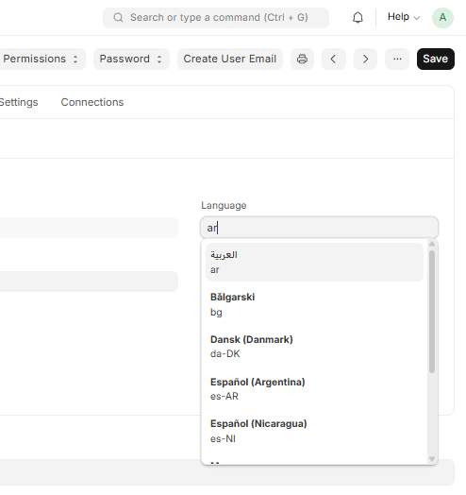The image size is (466, 495).
Task: Open the Help dropdown
Action: tap(404, 17)
